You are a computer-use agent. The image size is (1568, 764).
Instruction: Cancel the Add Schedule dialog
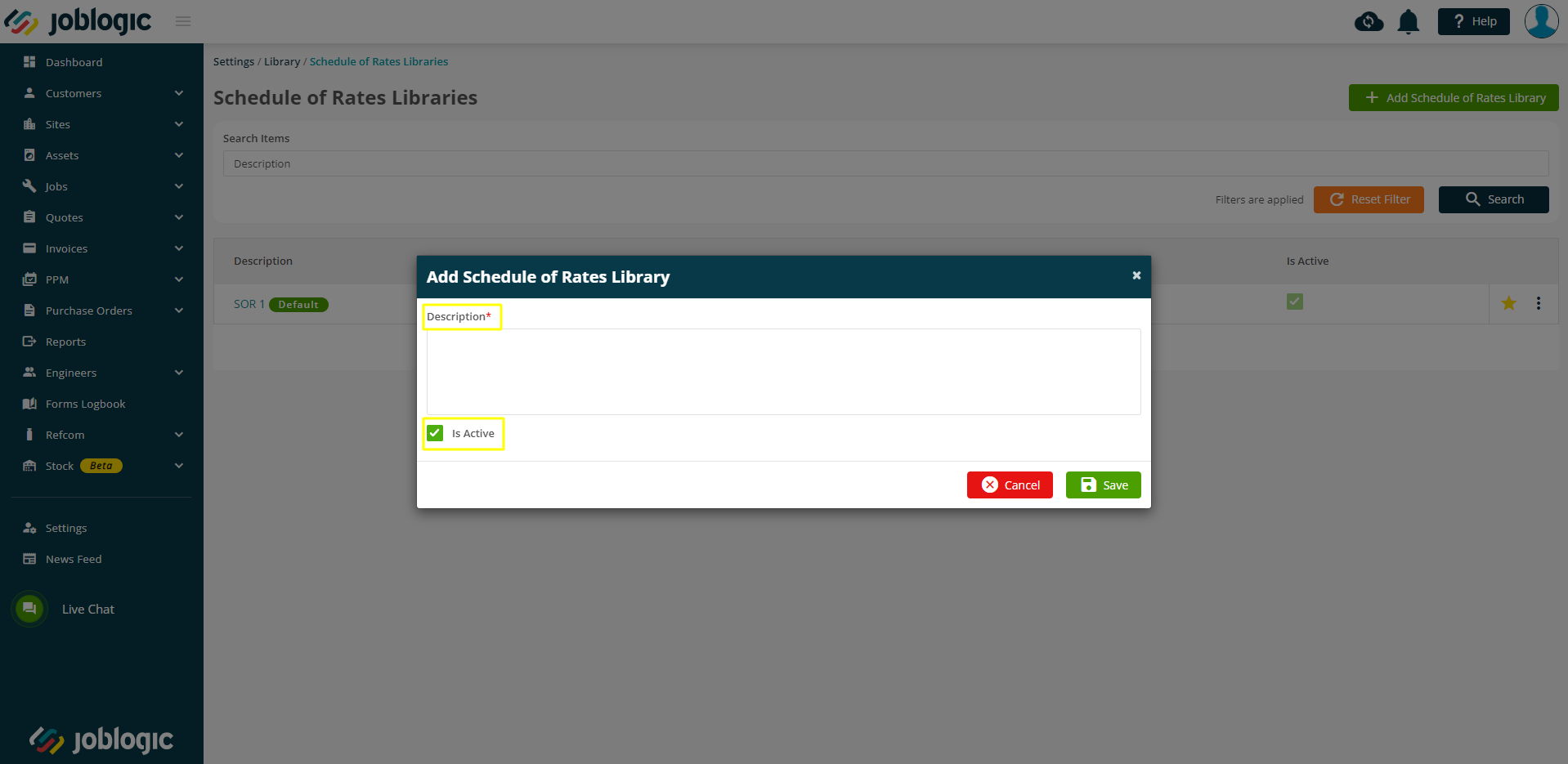[1010, 485]
